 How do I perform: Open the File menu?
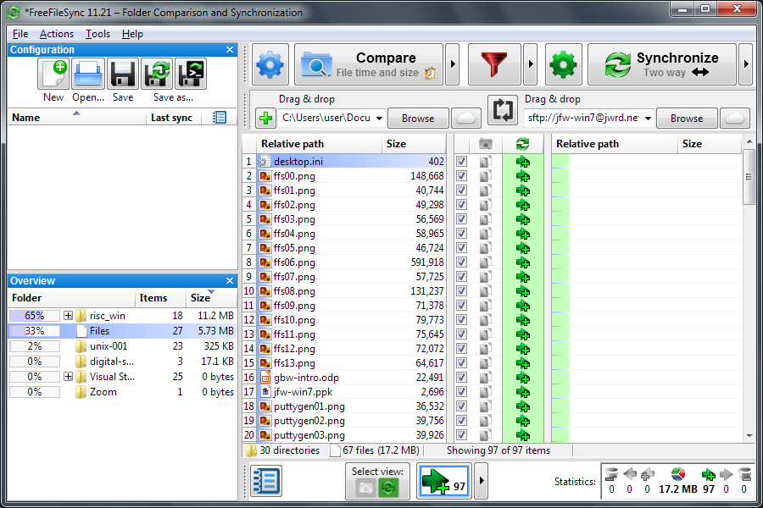[20, 34]
